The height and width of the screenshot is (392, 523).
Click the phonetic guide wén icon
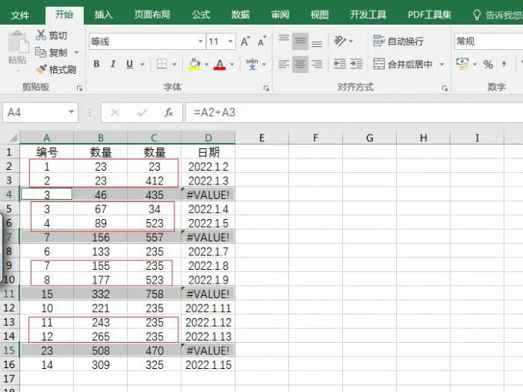pyautogui.click(x=252, y=64)
